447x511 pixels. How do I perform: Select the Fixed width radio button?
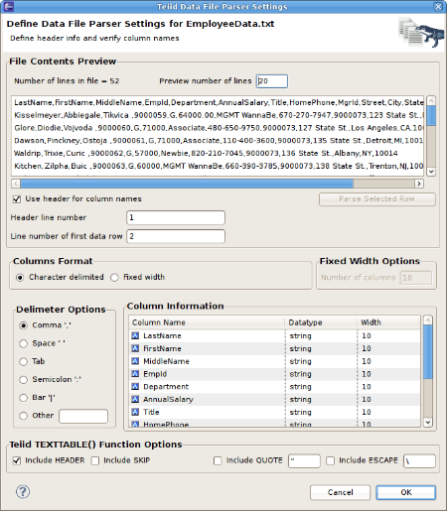114,277
